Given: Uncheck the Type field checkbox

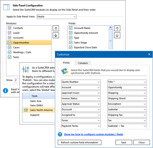Looking at the screenshot, I should tap(71, 38).
